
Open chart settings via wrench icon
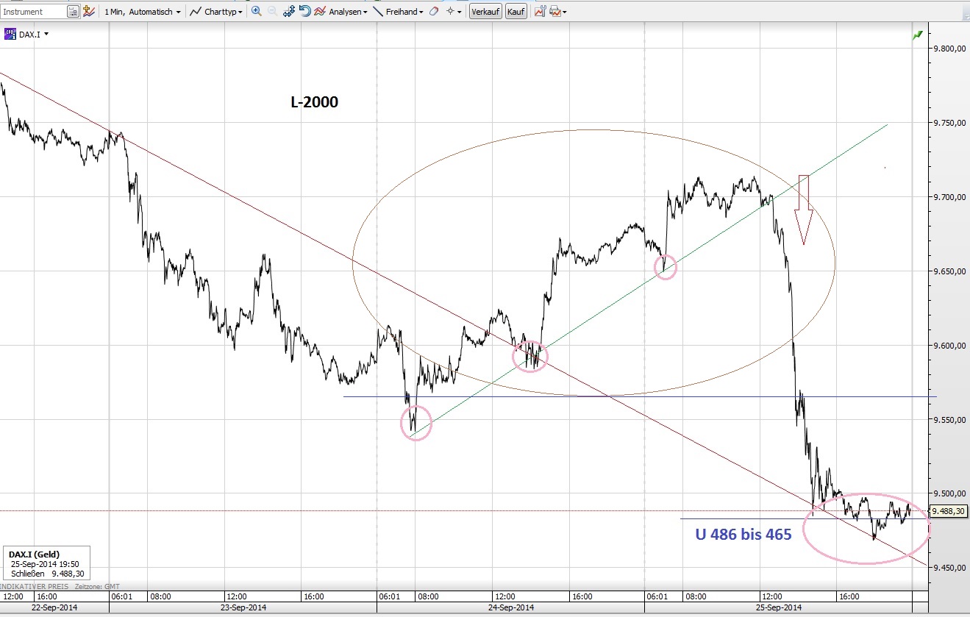point(541,11)
